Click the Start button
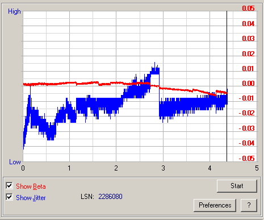 237,186
